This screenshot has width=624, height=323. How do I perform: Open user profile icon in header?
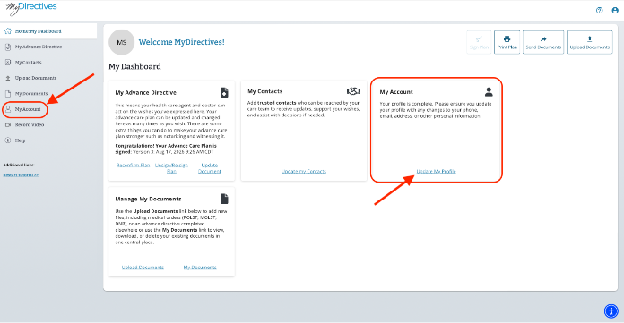(615, 11)
